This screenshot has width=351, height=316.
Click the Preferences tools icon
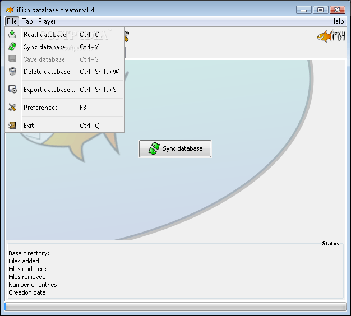point(12,107)
